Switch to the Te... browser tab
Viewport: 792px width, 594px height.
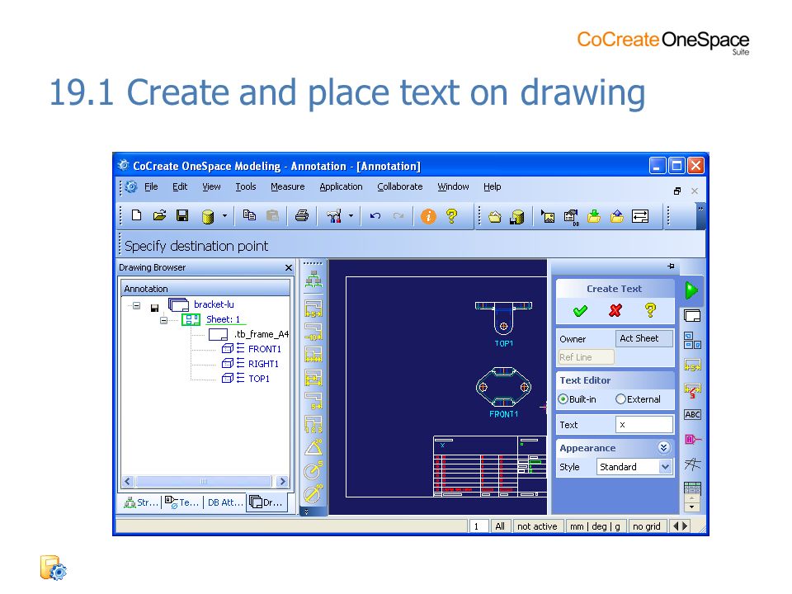coord(181,502)
